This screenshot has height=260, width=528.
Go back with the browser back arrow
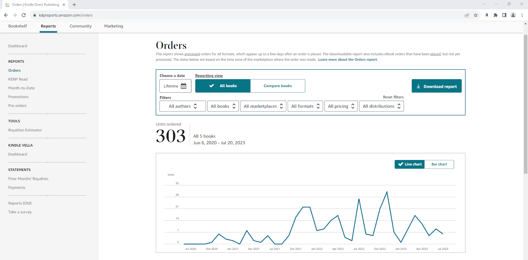(6, 15)
